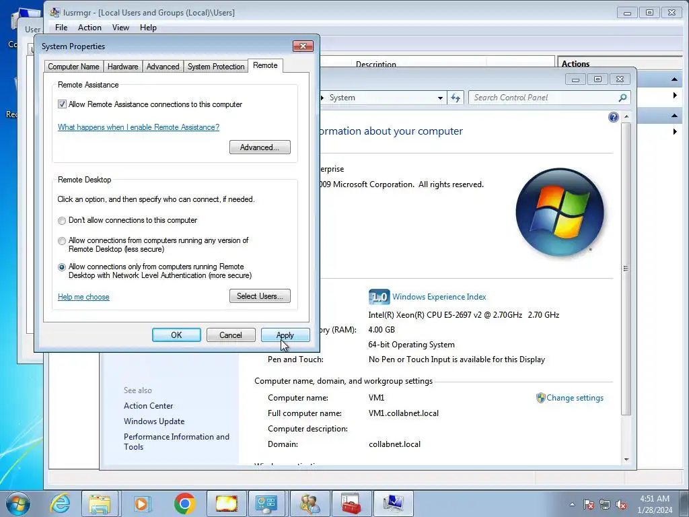Open Windows Media Player from taskbar

click(x=141, y=504)
